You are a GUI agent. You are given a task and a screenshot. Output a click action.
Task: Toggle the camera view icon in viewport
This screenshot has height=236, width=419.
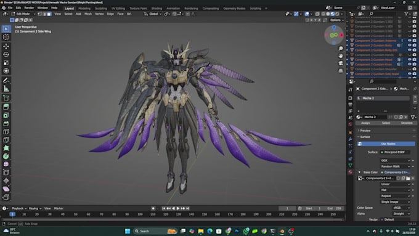click(x=341, y=63)
